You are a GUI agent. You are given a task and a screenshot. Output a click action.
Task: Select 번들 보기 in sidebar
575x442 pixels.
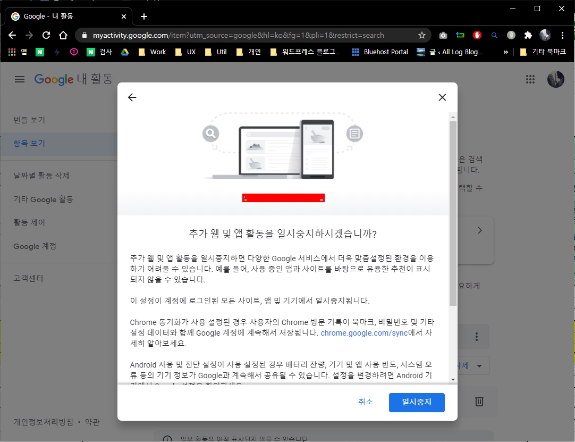point(29,120)
